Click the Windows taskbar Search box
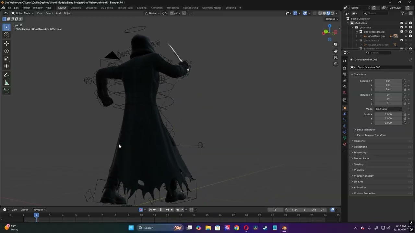Screen dimensions: 415x233 point(160,228)
